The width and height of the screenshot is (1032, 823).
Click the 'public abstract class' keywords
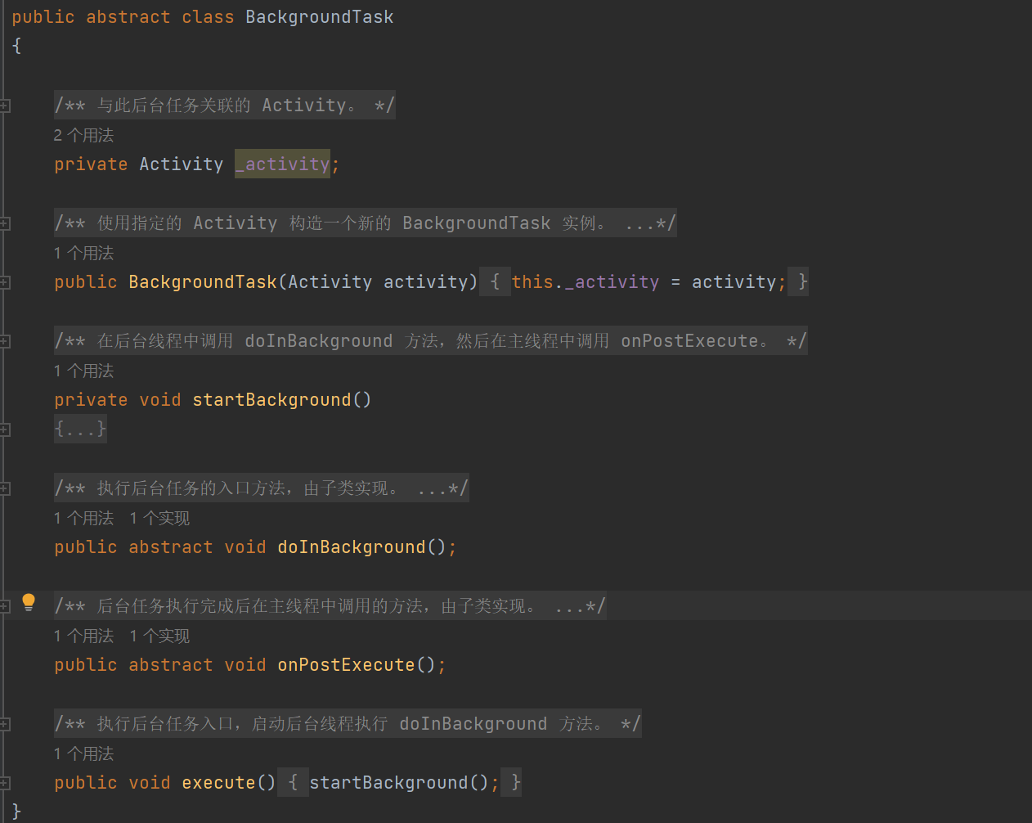click(x=123, y=17)
